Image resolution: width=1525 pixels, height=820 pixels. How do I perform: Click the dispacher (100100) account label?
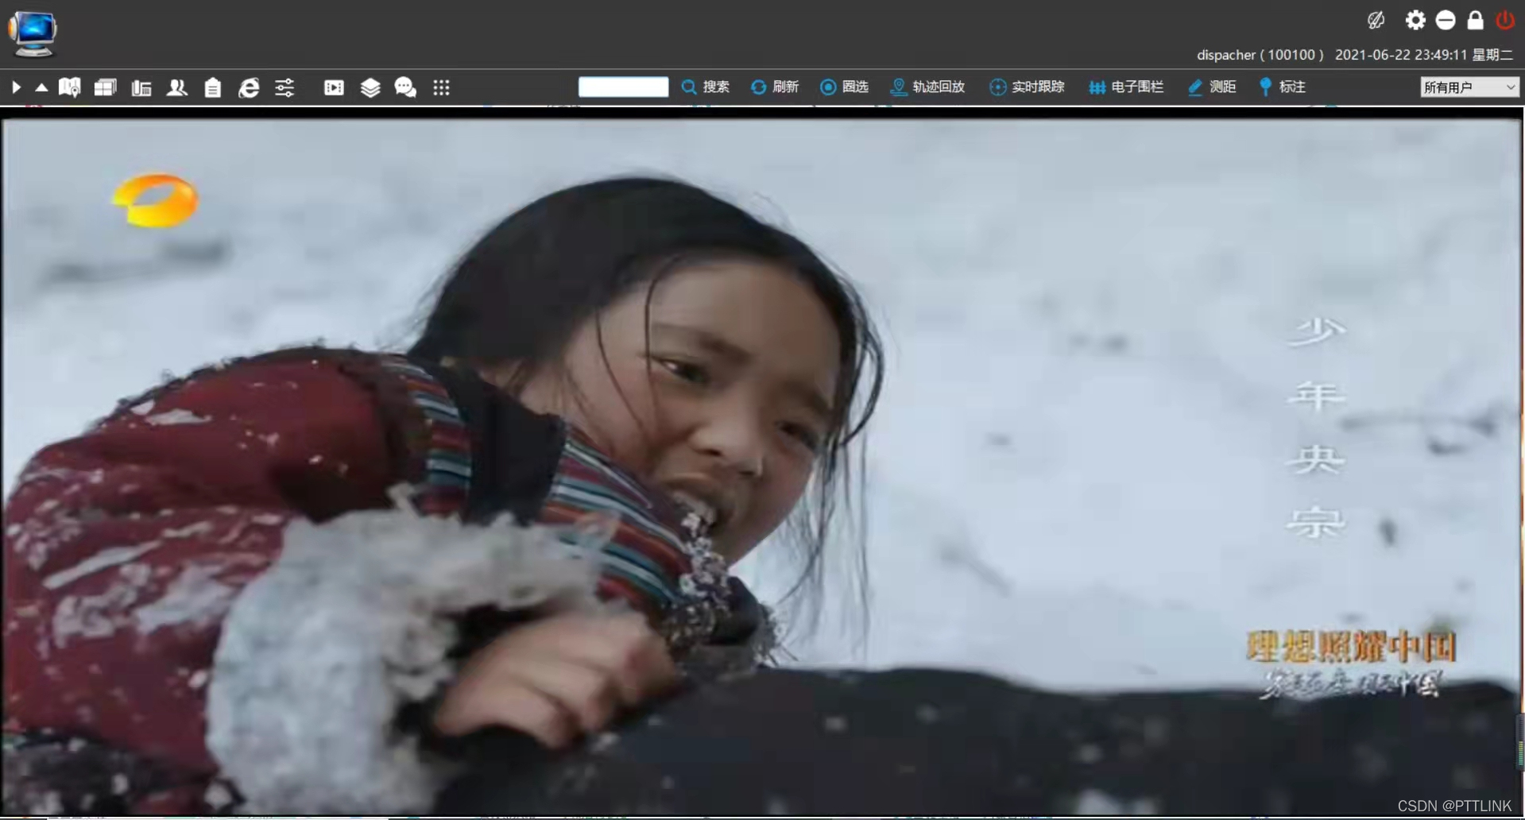pyautogui.click(x=1260, y=55)
